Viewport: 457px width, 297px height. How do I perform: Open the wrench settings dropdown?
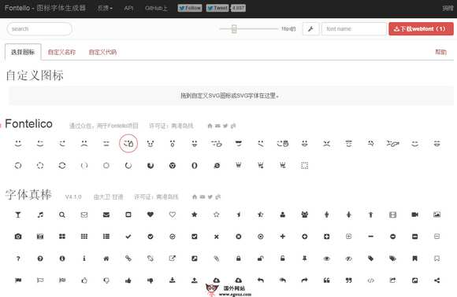pyautogui.click(x=310, y=29)
